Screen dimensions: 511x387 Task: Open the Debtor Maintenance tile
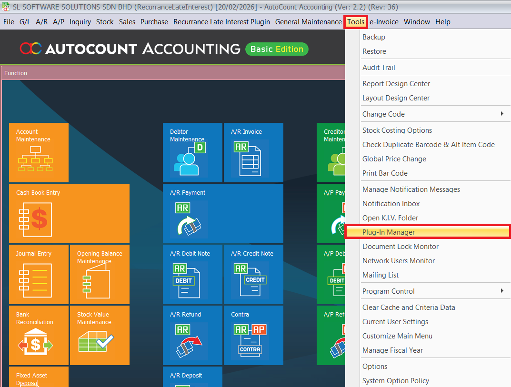(192, 152)
